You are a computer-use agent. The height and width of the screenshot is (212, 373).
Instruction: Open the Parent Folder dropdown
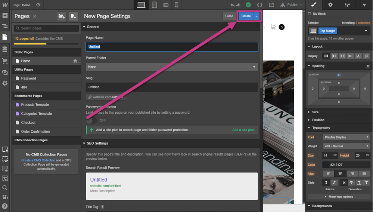172,67
